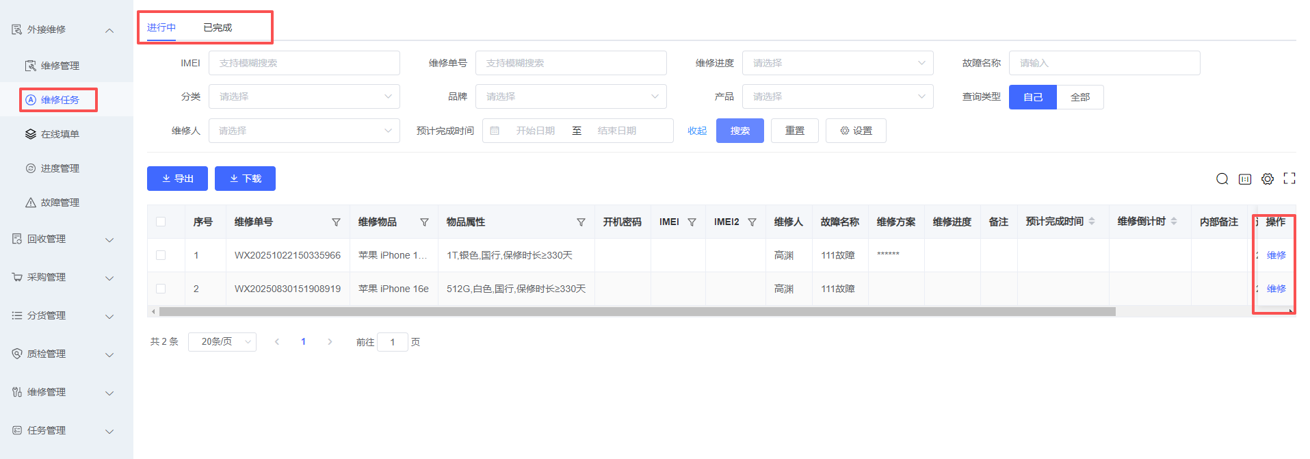Viewport: 1310px width, 459px height.
Task: Open the 维修进度 dropdown
Action: (837, 63)
